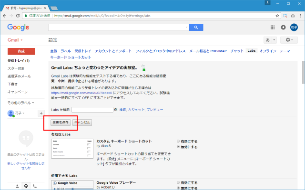The width and height of the screenshot is (305, 190).
Task: Click the プレビュー example link
Action: pos(154,110)
